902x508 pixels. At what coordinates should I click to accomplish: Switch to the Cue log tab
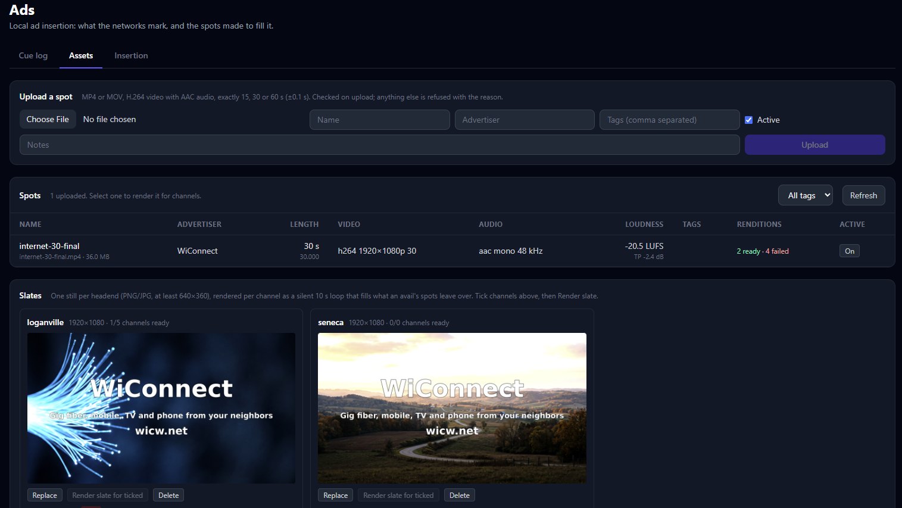(x=33, y=55)
